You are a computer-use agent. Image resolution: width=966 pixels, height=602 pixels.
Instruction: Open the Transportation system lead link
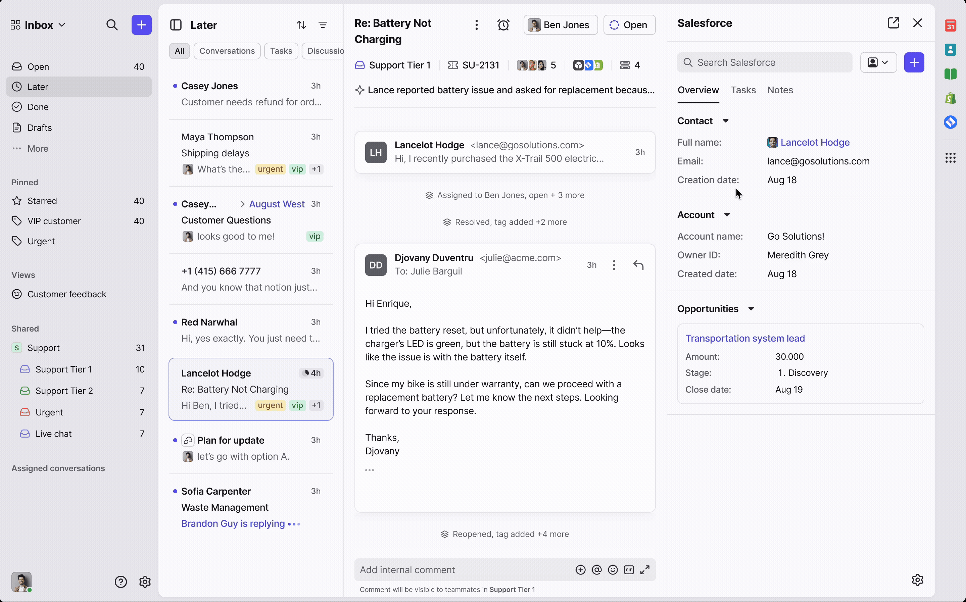coord(744,338)
